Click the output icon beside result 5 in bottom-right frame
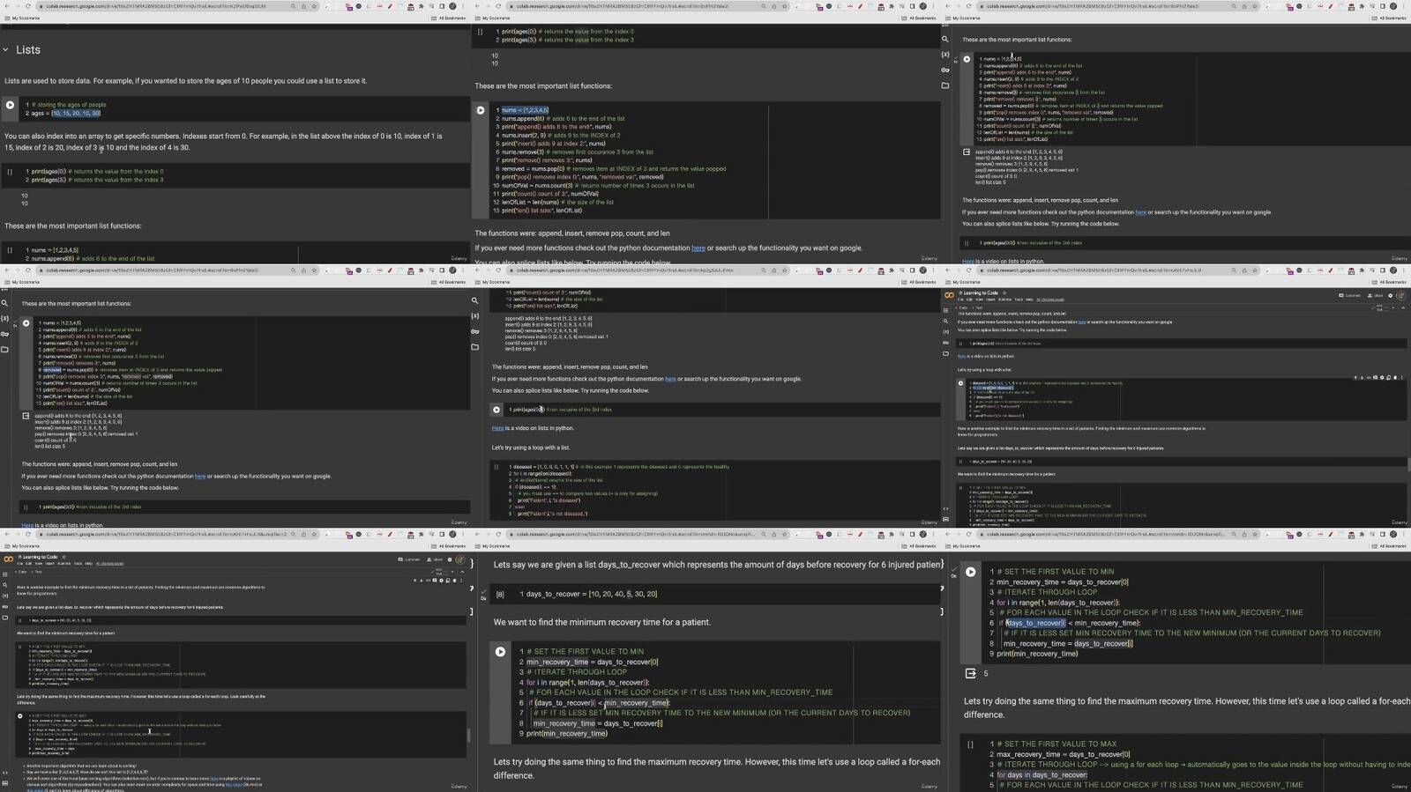The height and width of the screenshot is (792, 1411). (x=971, y=673)
